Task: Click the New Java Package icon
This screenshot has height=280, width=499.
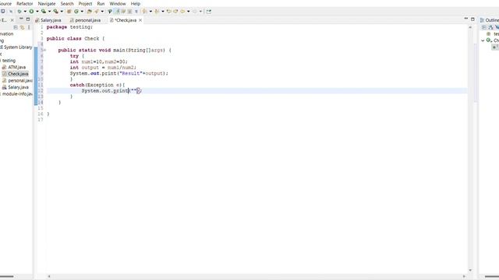Action: click(x=69, y=12)
